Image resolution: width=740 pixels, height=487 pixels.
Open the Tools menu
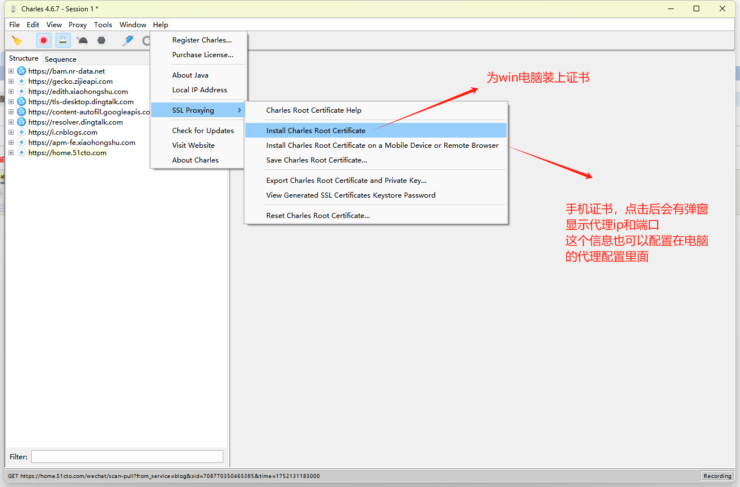pos(103,24)
